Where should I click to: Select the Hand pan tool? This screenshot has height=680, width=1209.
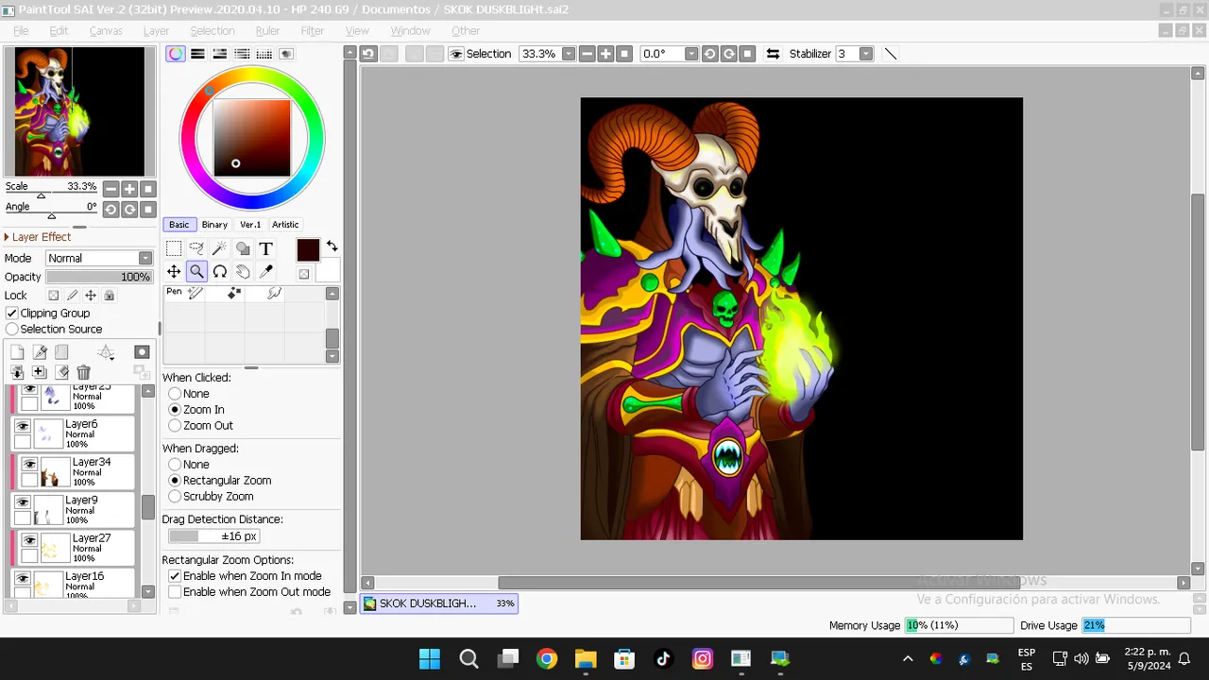coord(243,272)
